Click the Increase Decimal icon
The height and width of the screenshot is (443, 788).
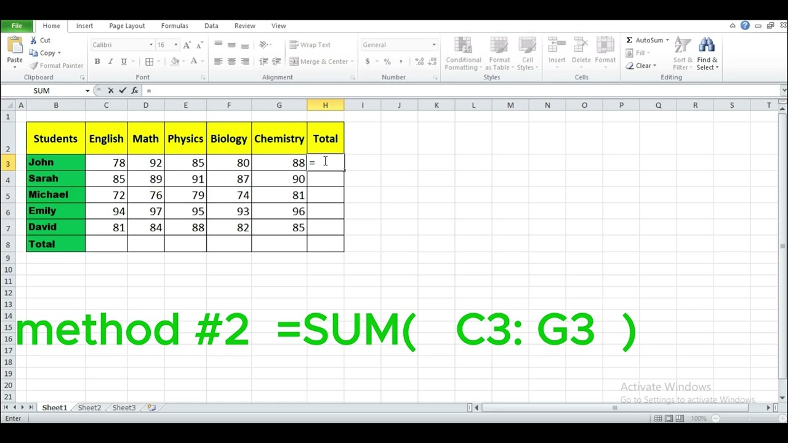[x=419, y=62]
